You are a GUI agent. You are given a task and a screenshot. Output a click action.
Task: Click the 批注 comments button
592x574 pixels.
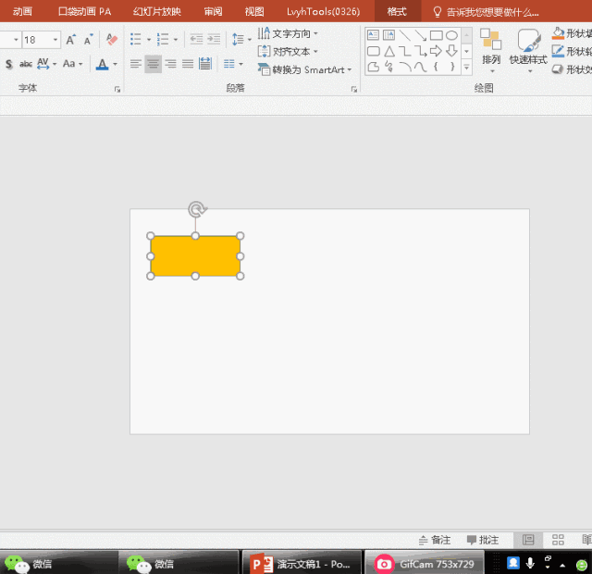(482, 540)
